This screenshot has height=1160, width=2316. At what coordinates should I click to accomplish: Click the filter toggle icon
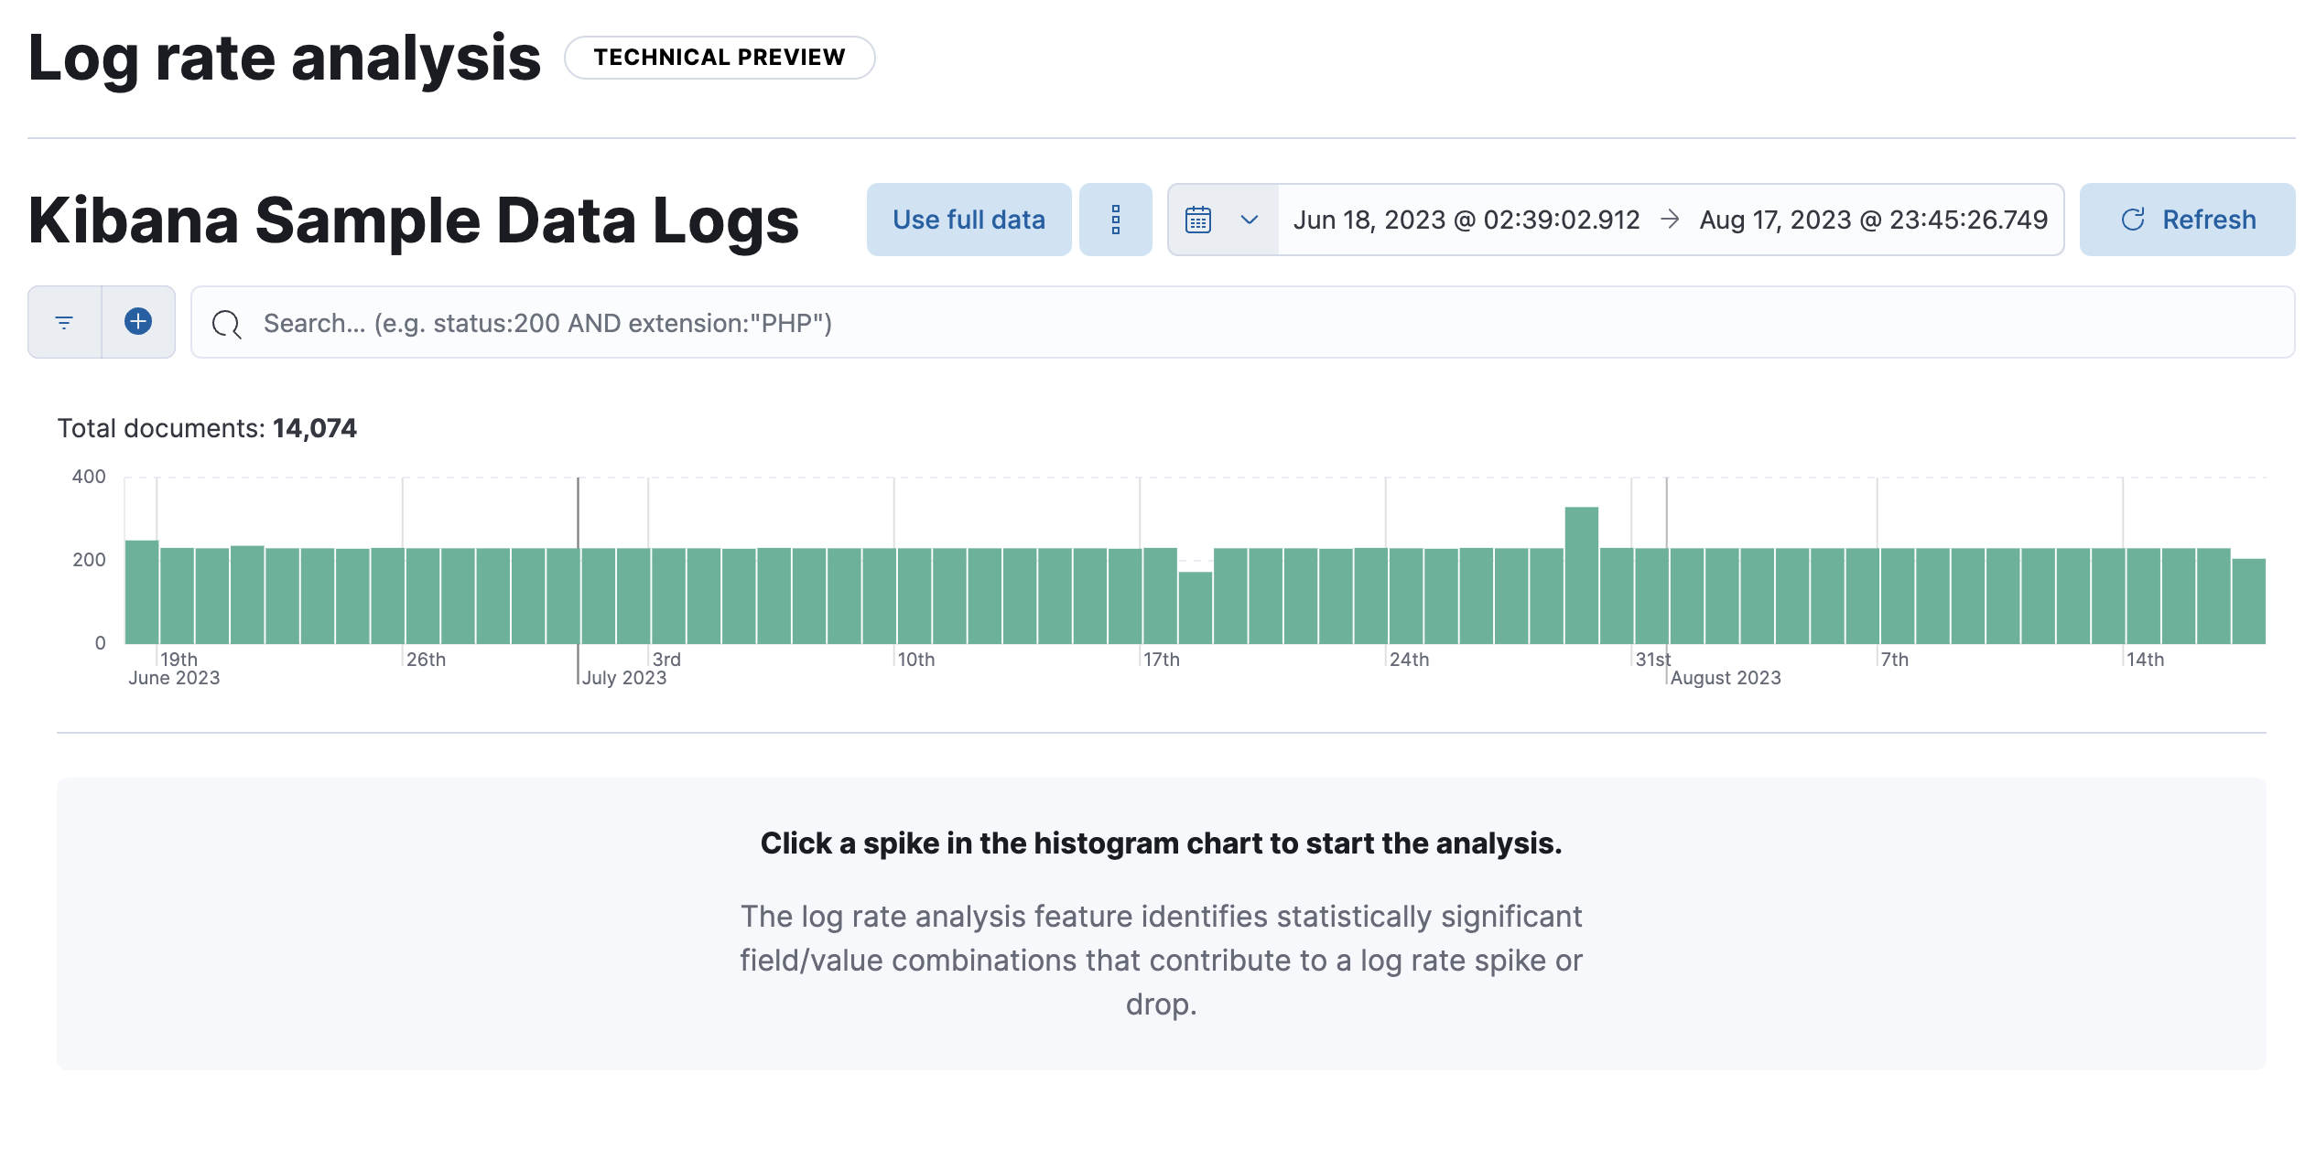(65, 323)
